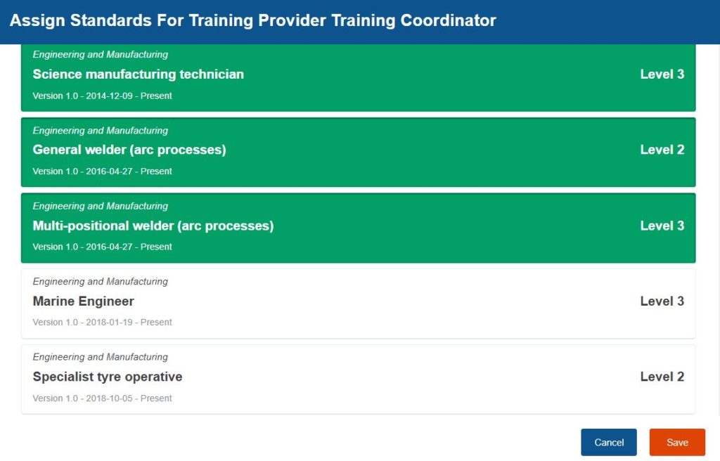Click Engineering and Manufacturing above Specialist tyre operative
720x461 pixels.
[x=101, y=357]
